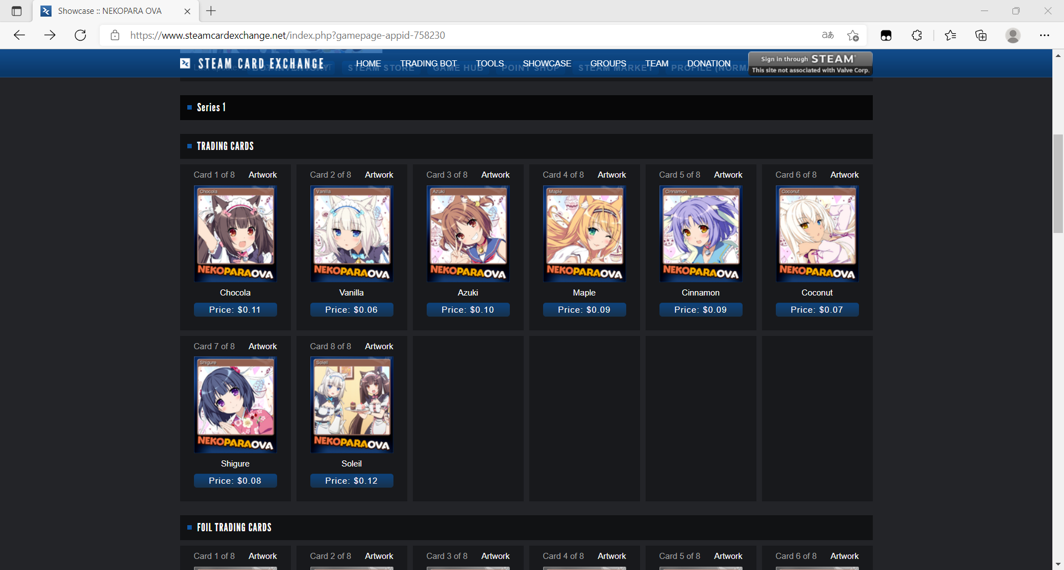Click Cinnamon Price: $0.09 button
The image size is (1064, 570).
pos(701,310)
